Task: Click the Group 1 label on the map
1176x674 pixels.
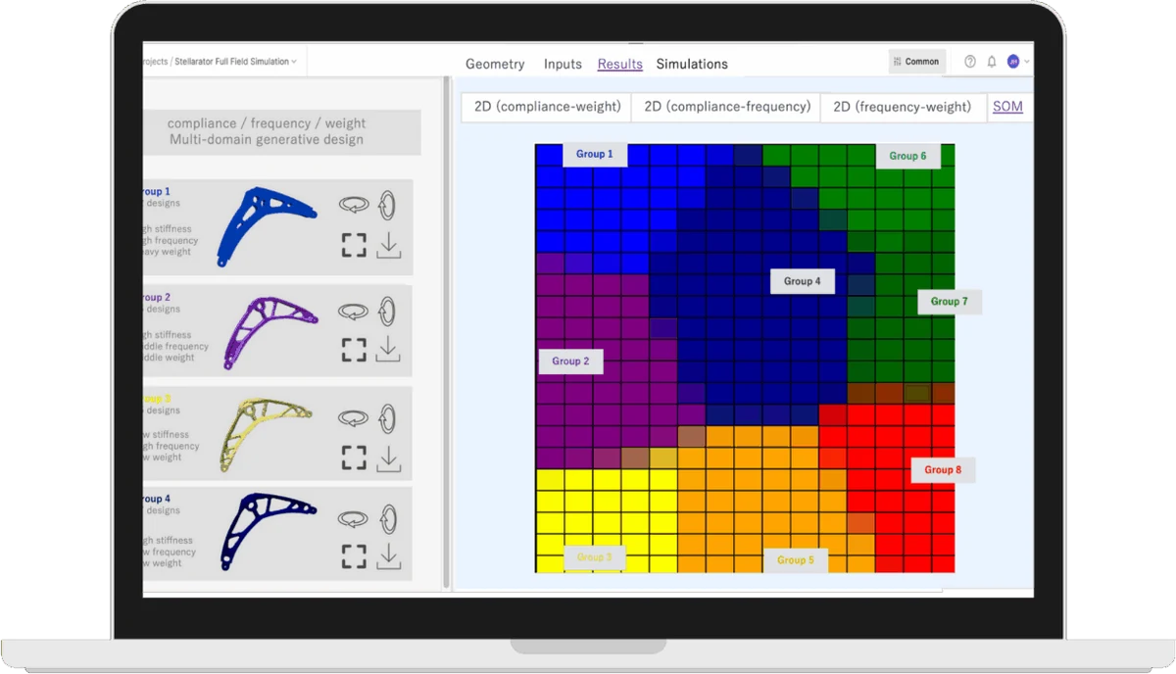Action: 595,154
